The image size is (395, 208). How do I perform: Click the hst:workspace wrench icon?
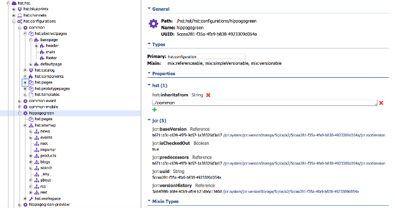(31, 199)
